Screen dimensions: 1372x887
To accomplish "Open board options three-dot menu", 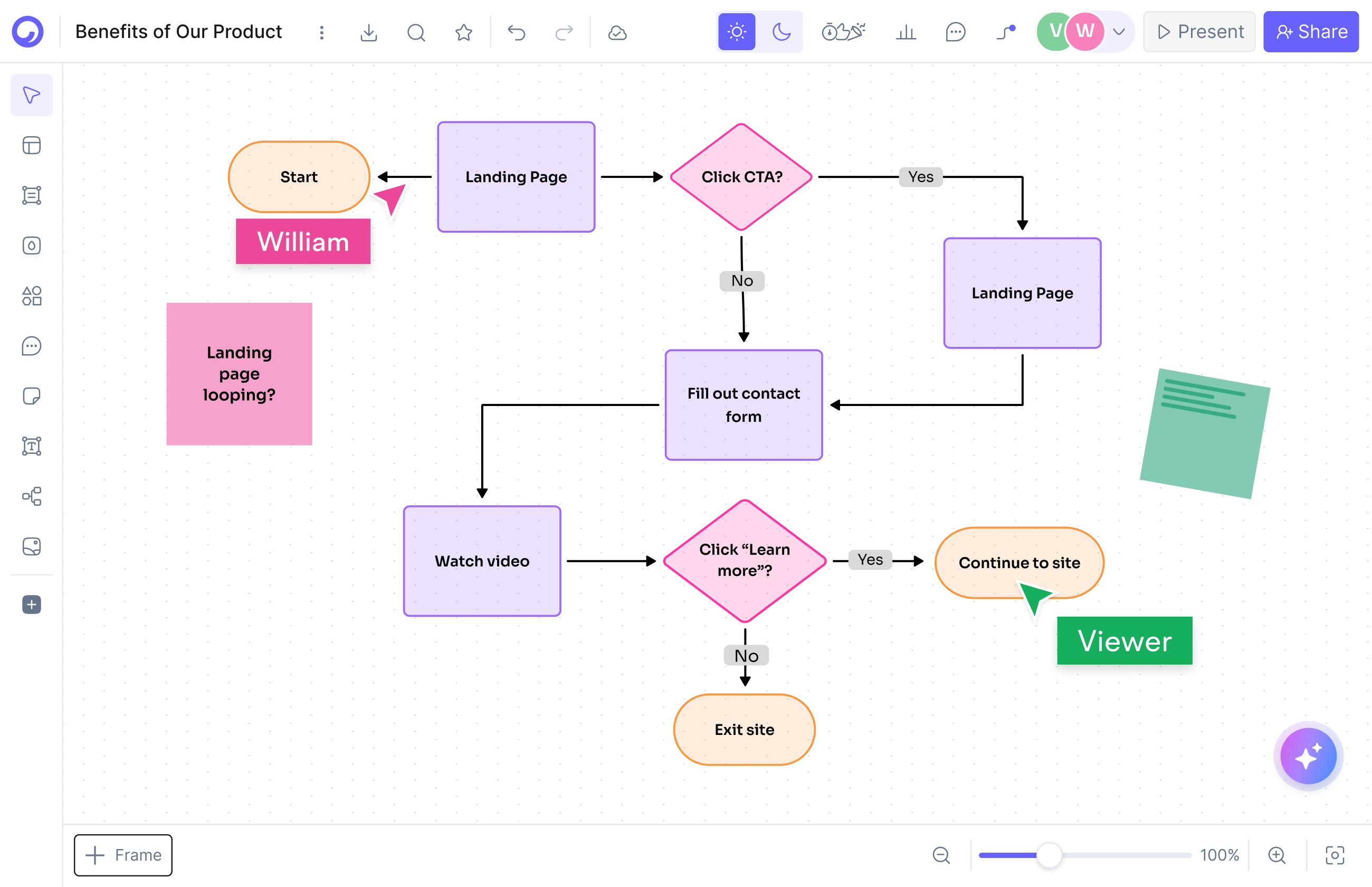I will [322, 32].
